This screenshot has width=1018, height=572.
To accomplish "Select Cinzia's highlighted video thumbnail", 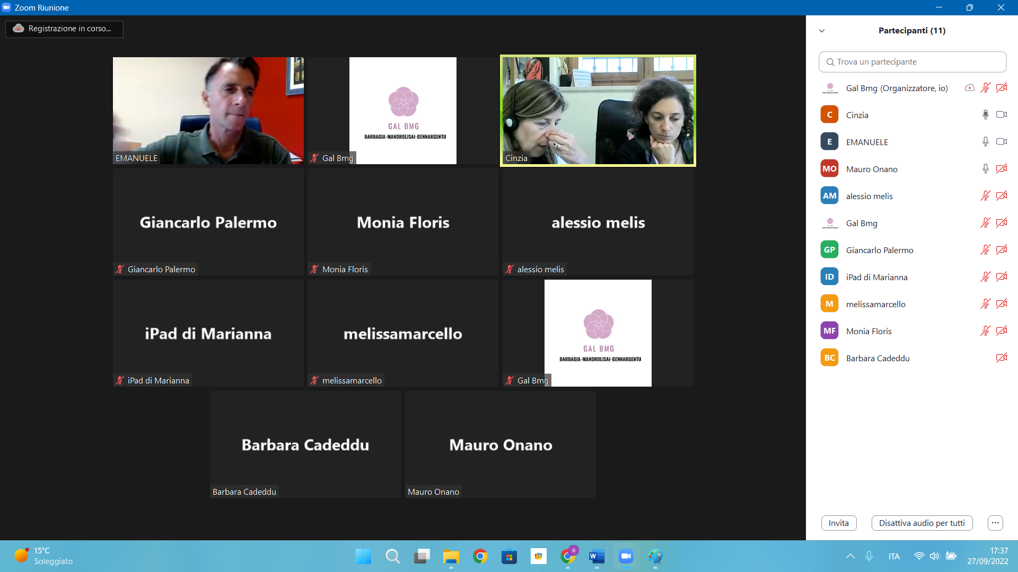I will coord(598,111).
